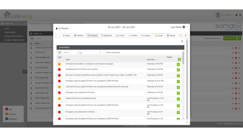Click the event table scroll-down arrow
The height and width of the screenshot is (137, 243).
[x=183, y=119]
